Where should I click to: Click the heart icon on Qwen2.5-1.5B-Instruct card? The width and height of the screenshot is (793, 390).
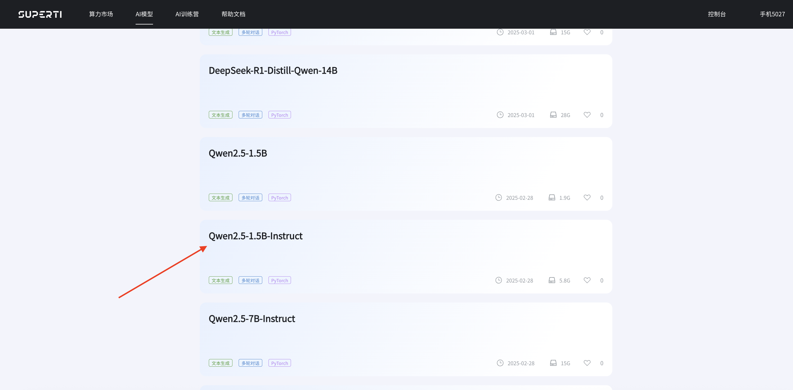click(x=587, y=280)
